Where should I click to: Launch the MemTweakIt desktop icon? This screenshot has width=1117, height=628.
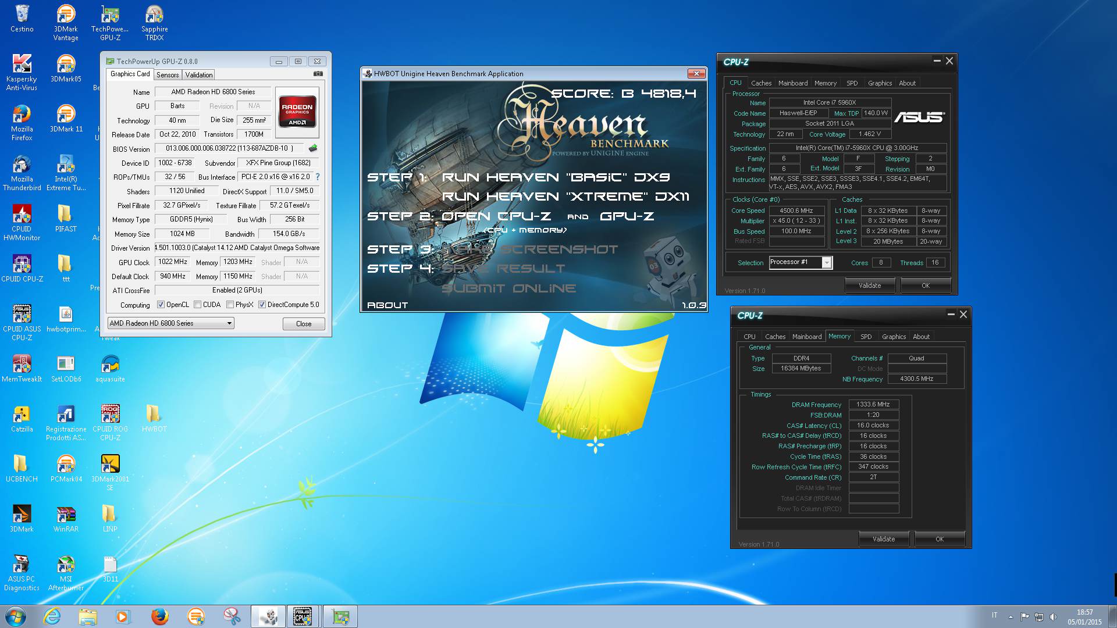[22, 369]
